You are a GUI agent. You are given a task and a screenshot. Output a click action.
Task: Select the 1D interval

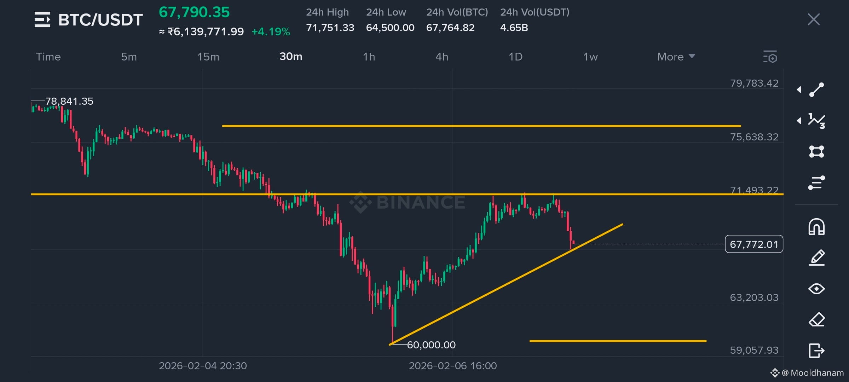click(x=515, y=57)
